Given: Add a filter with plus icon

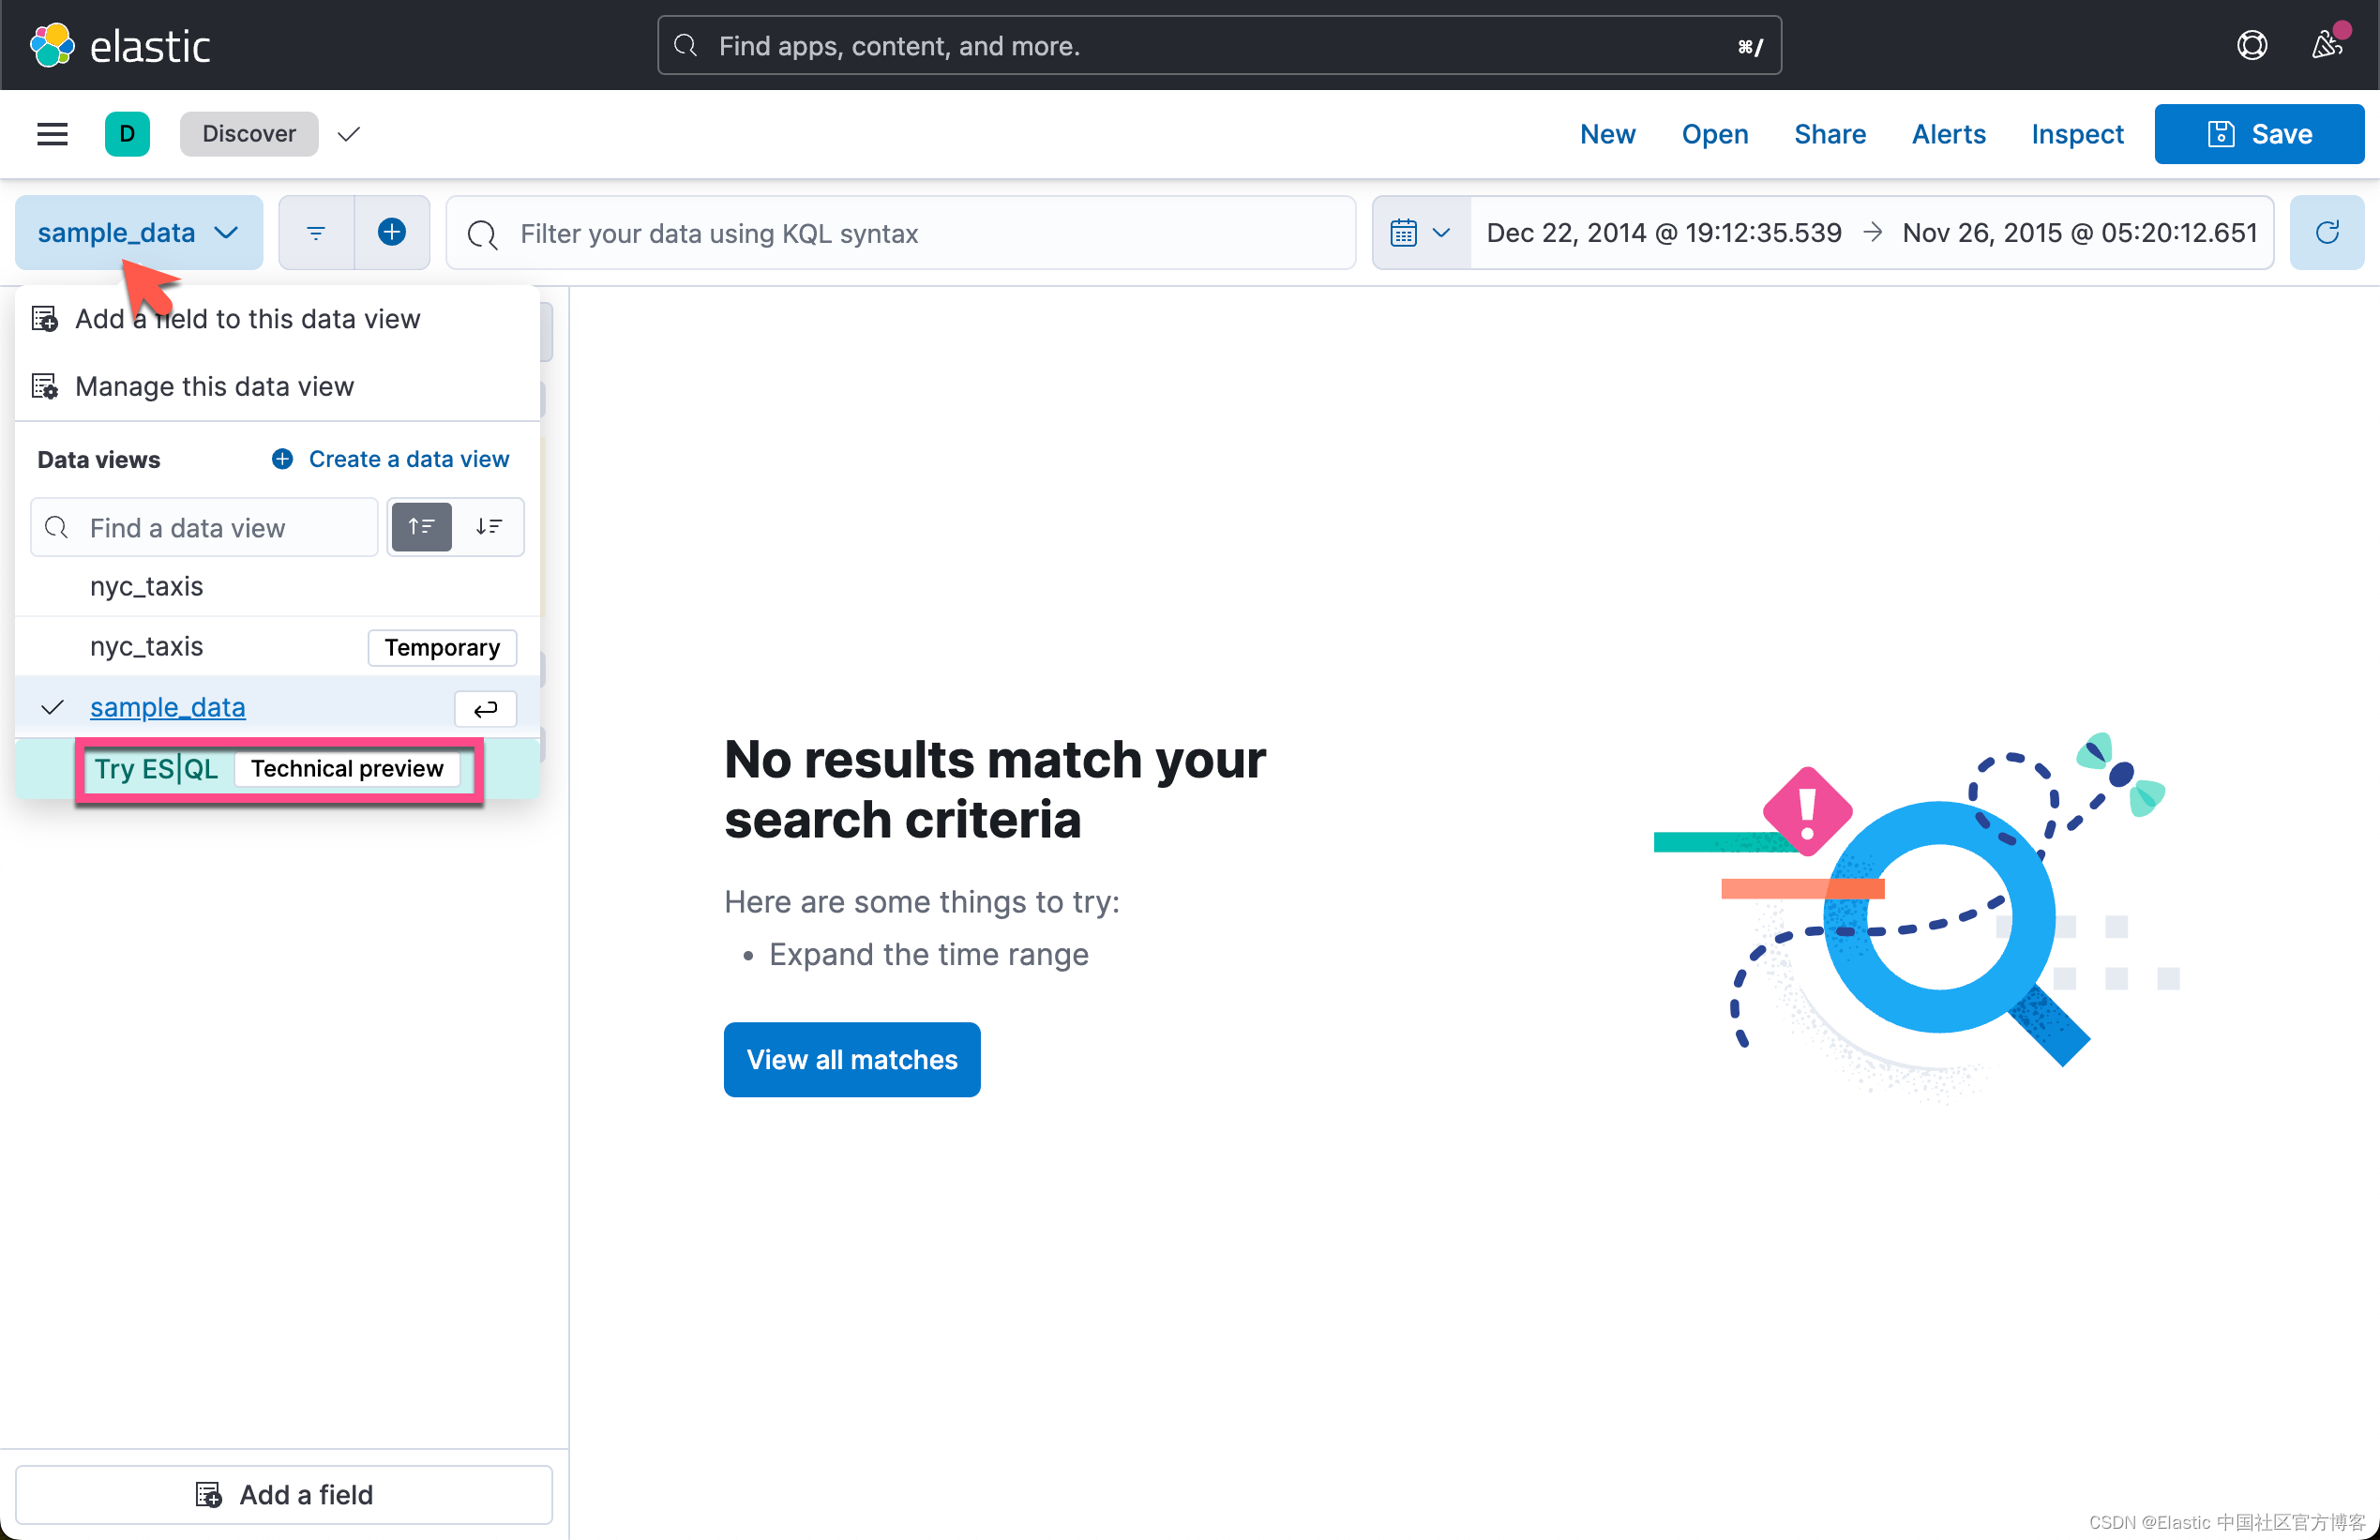Looking at the screenshot, I should pyautogui.click(x=392, y=233).
